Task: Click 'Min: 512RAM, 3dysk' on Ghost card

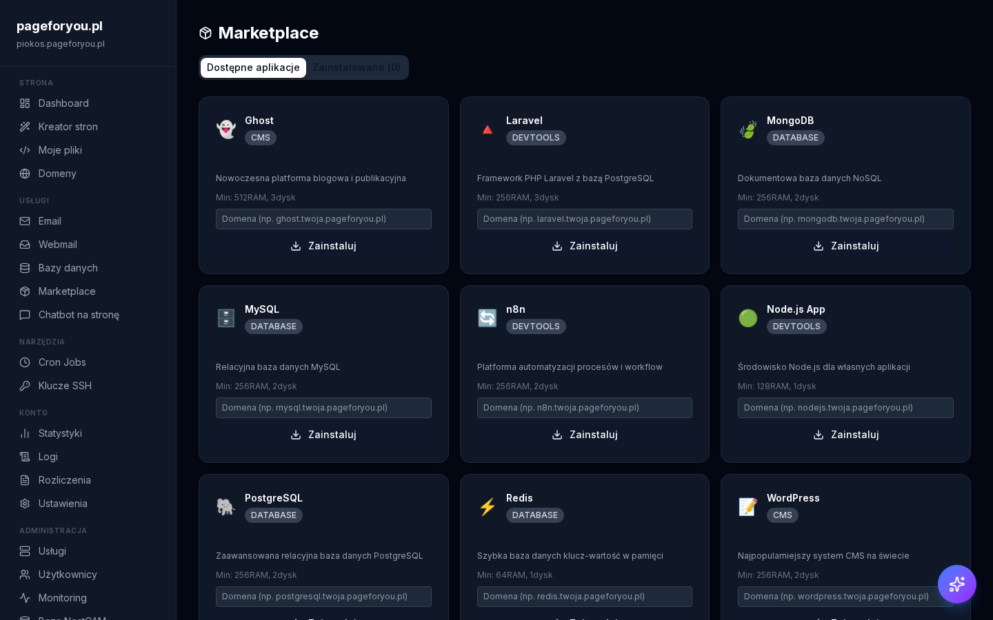Action: pos(256,198)
